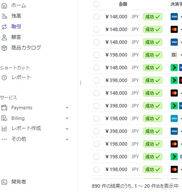Click the 開発者 terminal icon
The height and width of the screenshot is (192, 182).
point(4,182)
